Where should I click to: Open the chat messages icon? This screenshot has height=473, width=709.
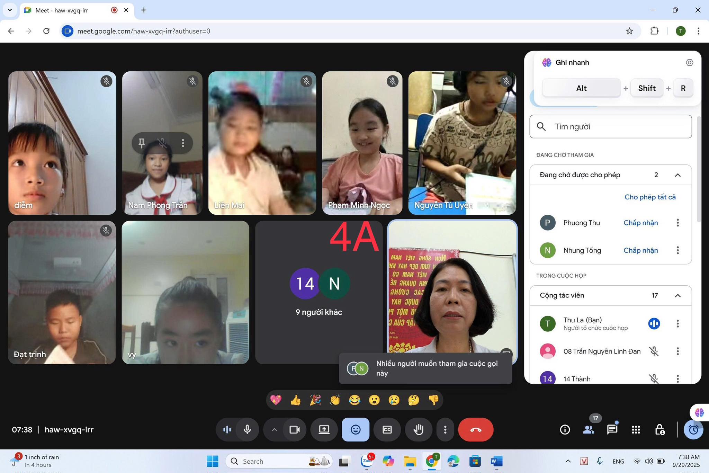point(612,430)
